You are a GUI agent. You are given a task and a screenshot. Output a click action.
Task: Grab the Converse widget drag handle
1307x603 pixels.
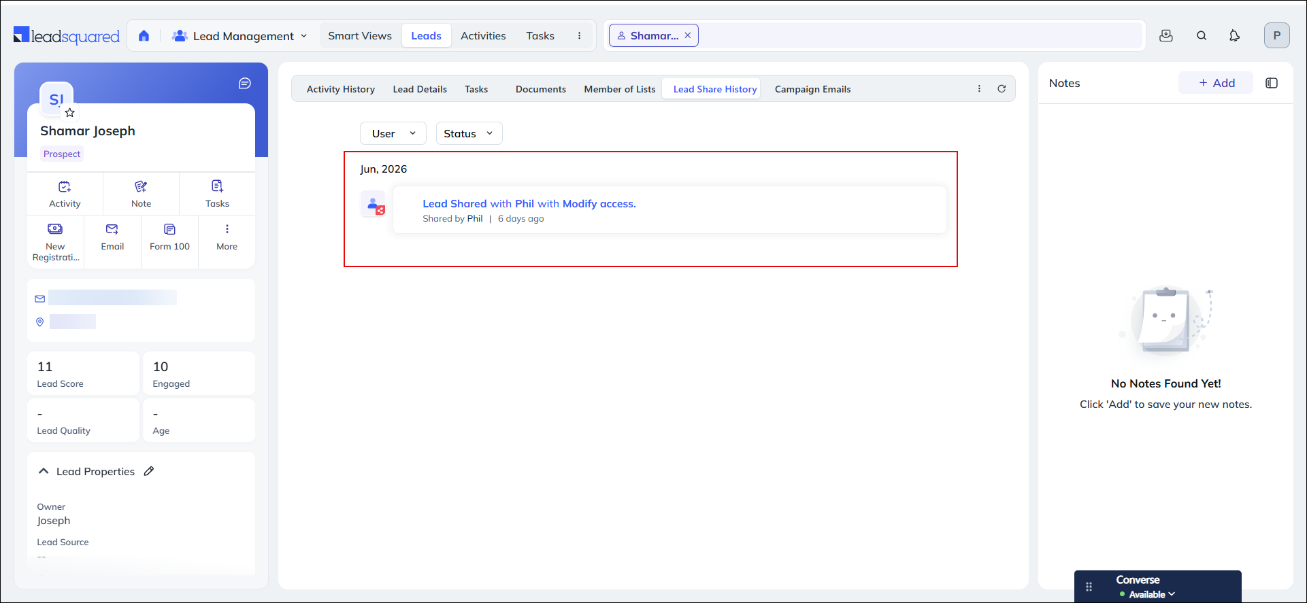tap(1089, 587)
